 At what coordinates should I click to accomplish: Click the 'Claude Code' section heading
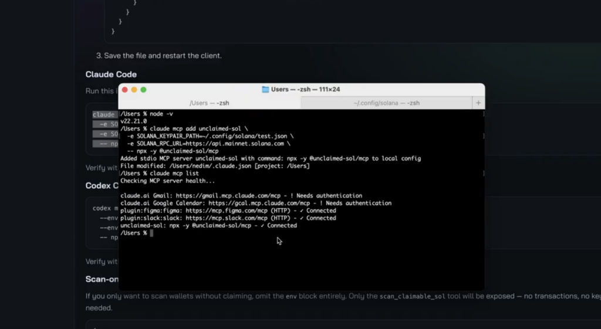click(111, 74)
